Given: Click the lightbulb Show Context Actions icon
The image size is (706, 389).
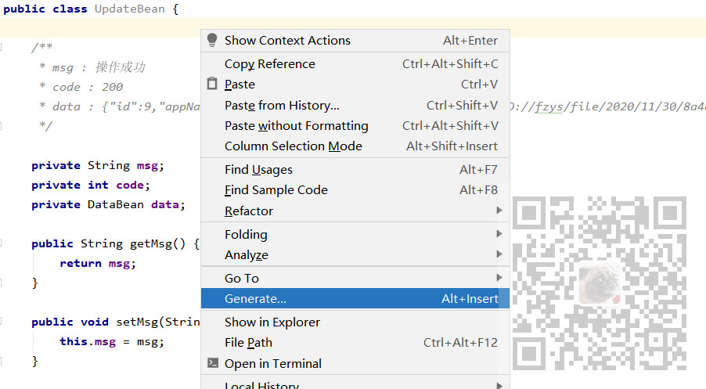Looking at the screenshot, I should (212, 41).
